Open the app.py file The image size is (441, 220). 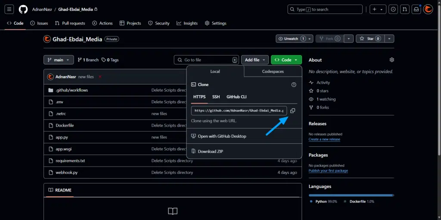[62, 137]
